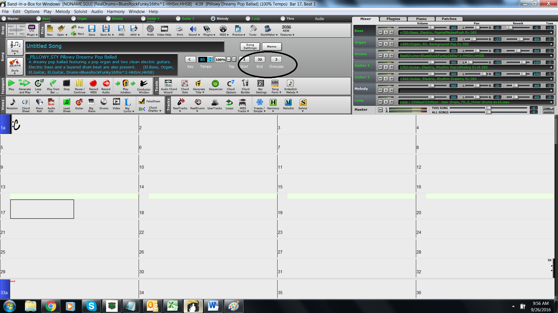Click Generate and Play icon
Viewport: 558px width, 313px height.
click(x=25, y=86)
